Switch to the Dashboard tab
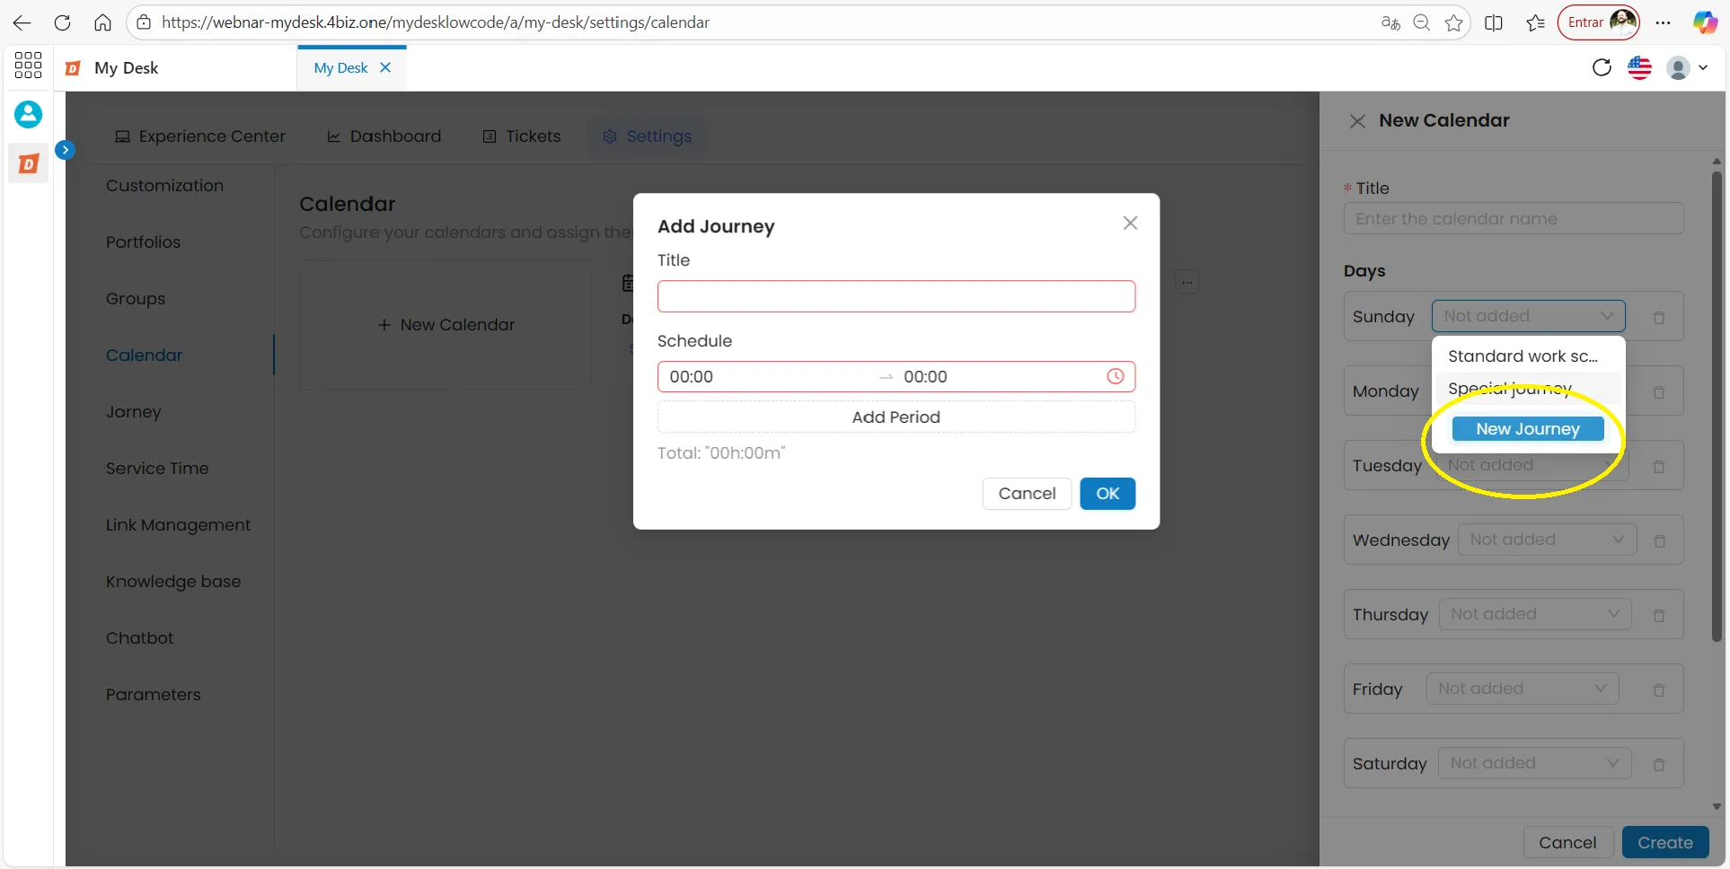1730x869 pixels. (384, 136)
